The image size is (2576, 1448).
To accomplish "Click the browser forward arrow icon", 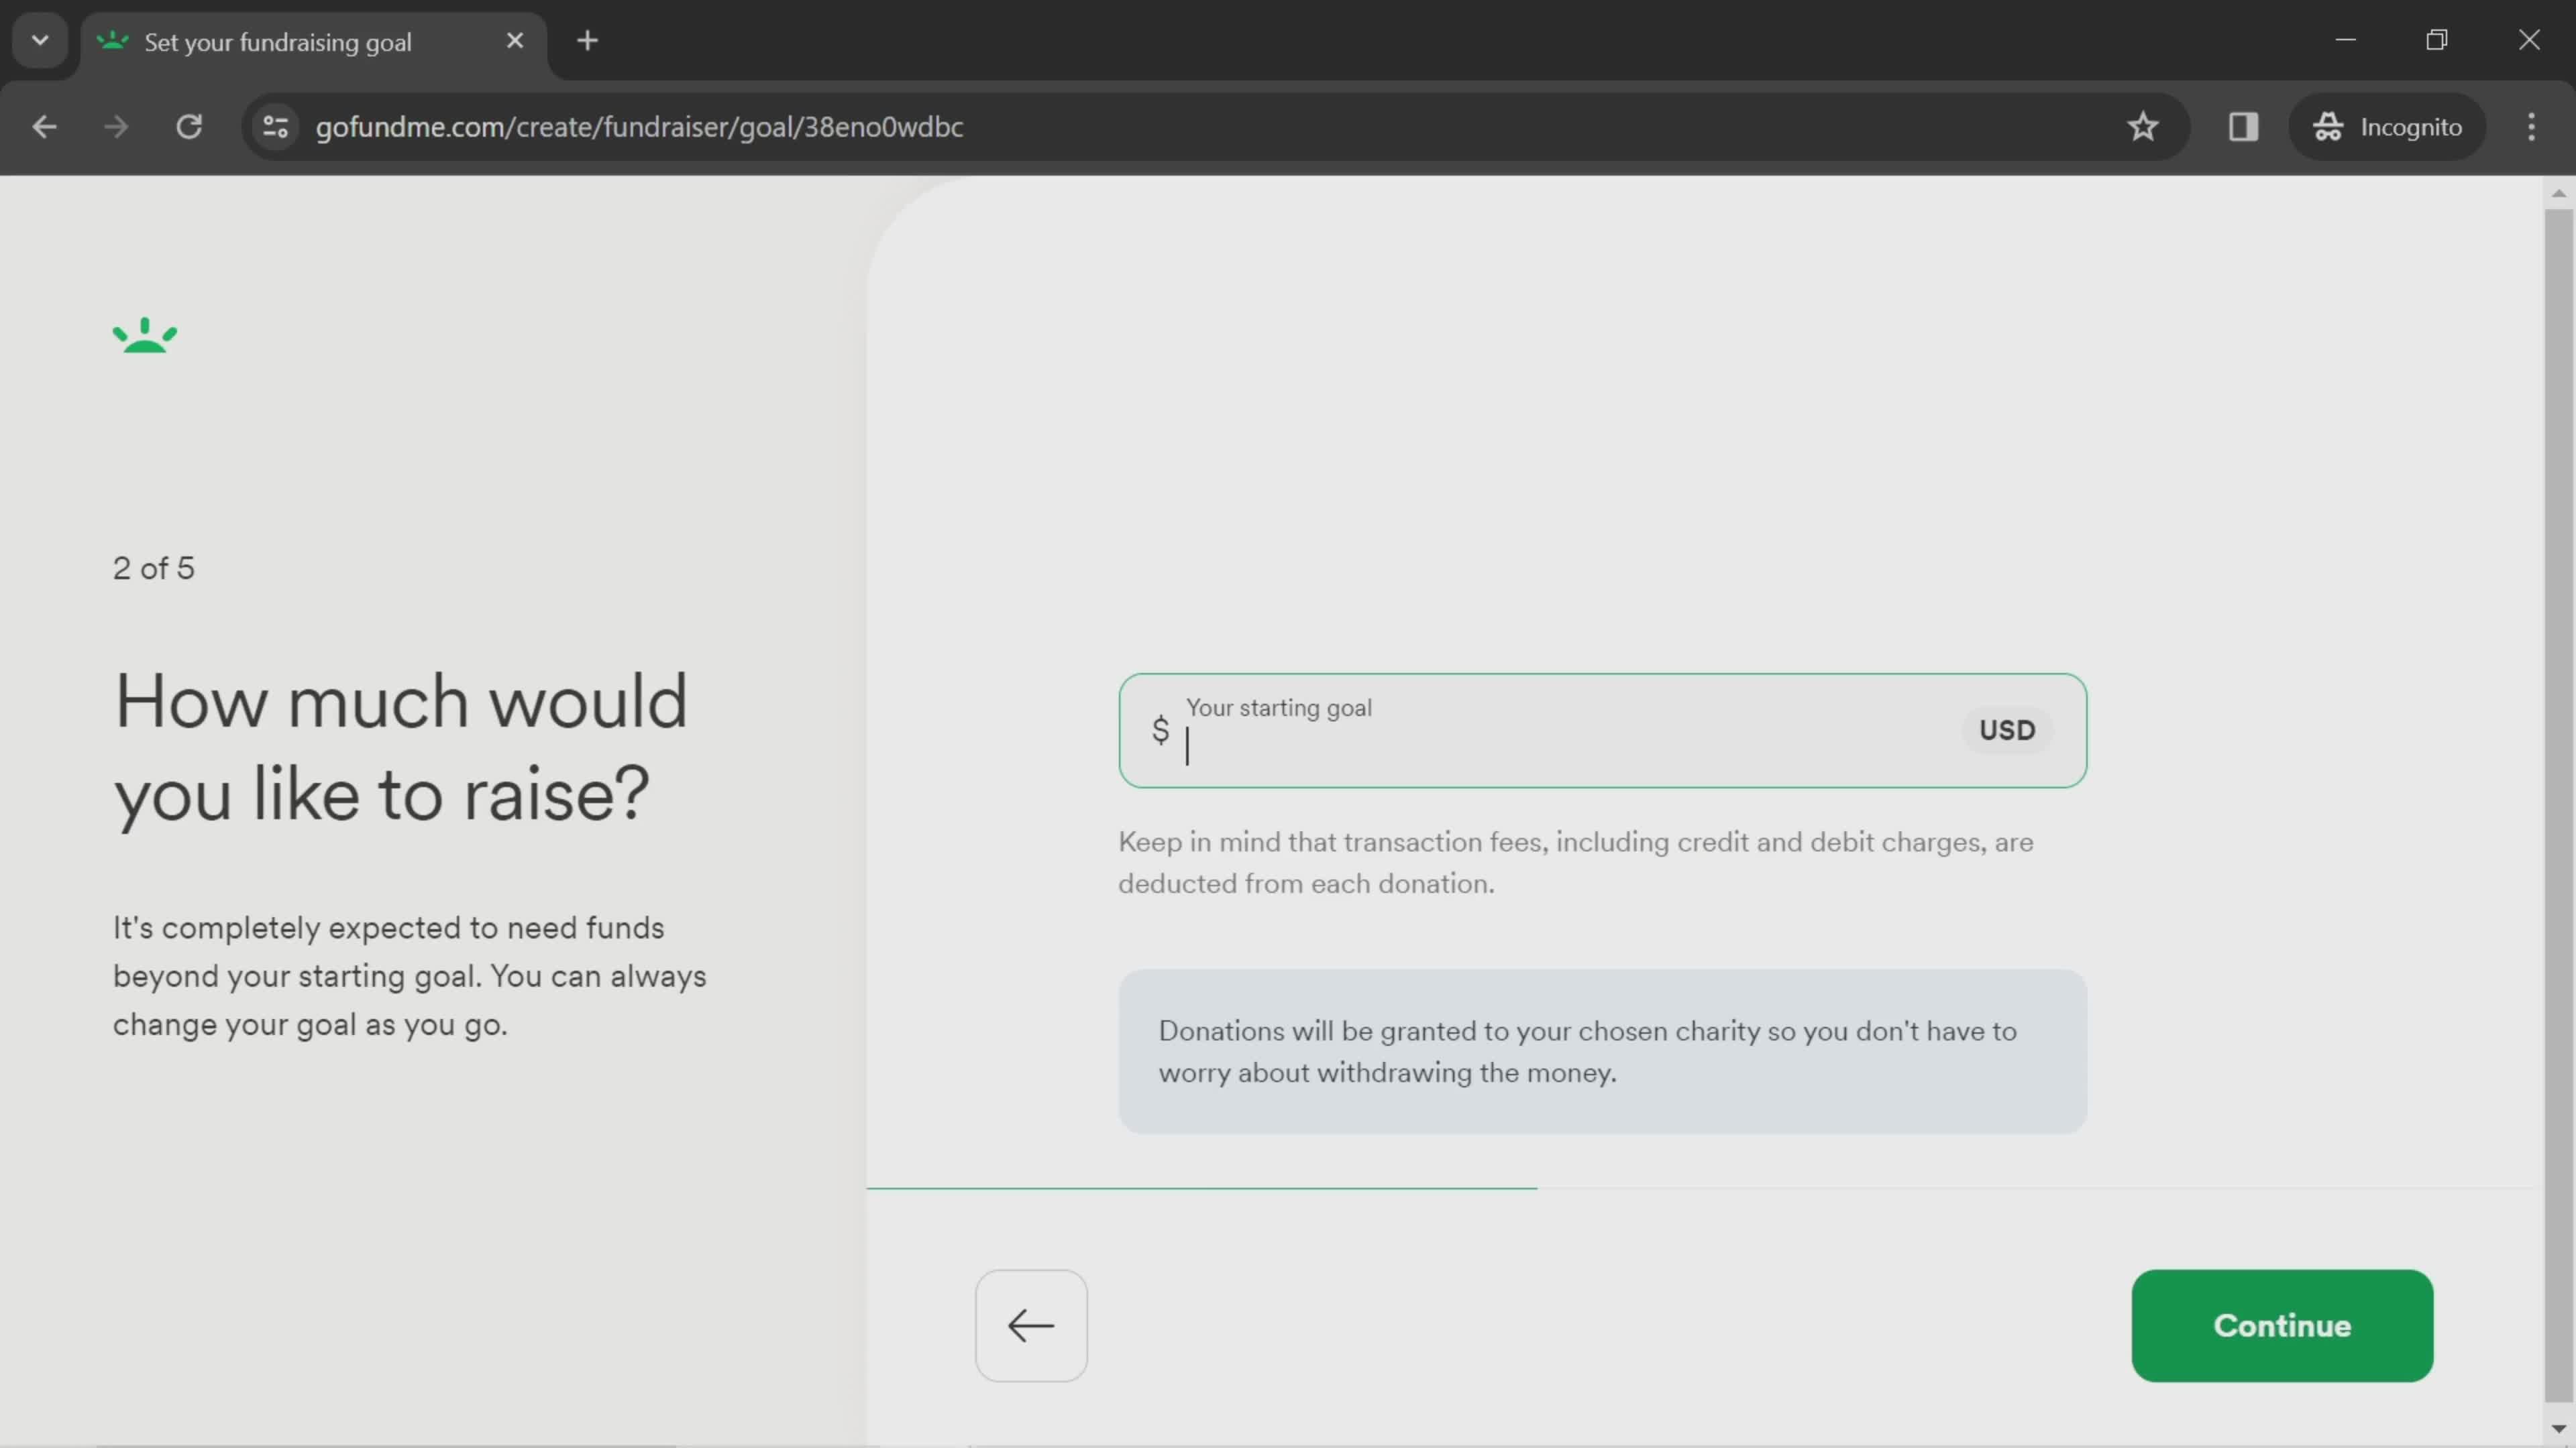I will tap(113, 125).
